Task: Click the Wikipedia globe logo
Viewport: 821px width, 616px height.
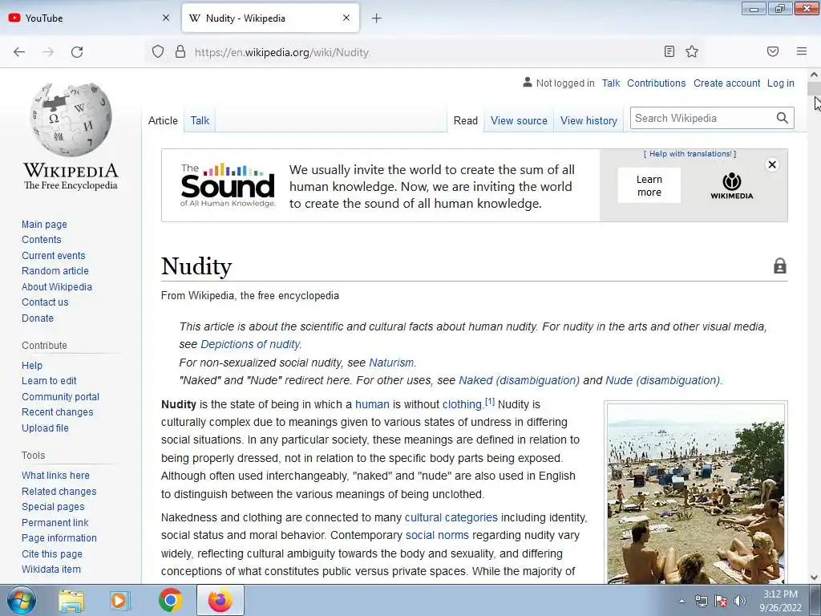Action: click(71, 120)
